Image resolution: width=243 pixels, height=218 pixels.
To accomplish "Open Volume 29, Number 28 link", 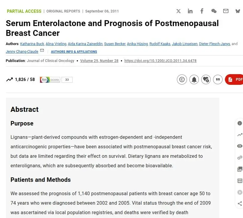I will pyautogui.click(x=99, y=61).
